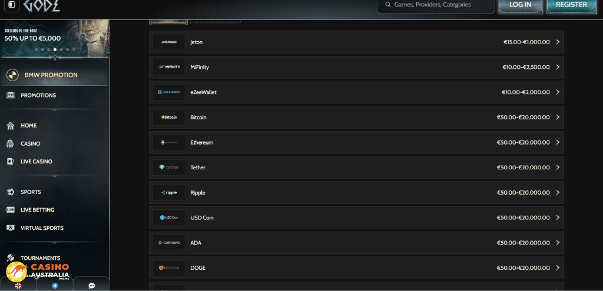603x291 pixels.
Task: Click the search magnifier icon
Action: click(x=388, y=5)
